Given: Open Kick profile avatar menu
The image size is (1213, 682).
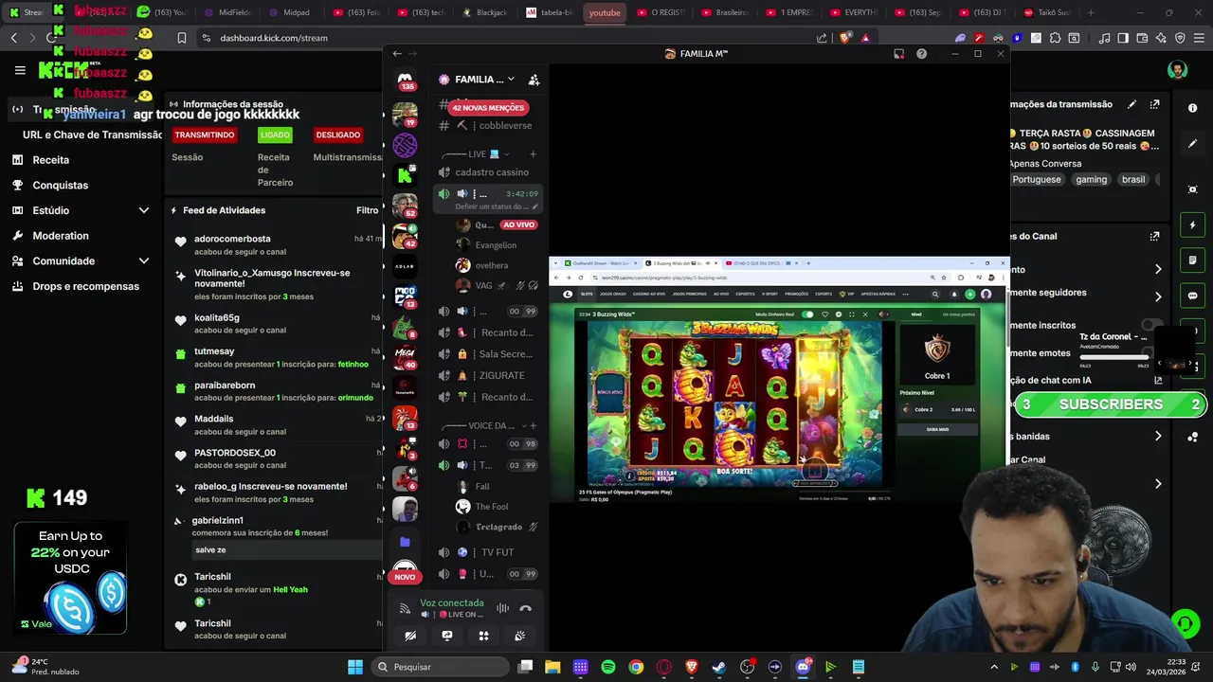Looking at the screenshot, I should 1177,70.
